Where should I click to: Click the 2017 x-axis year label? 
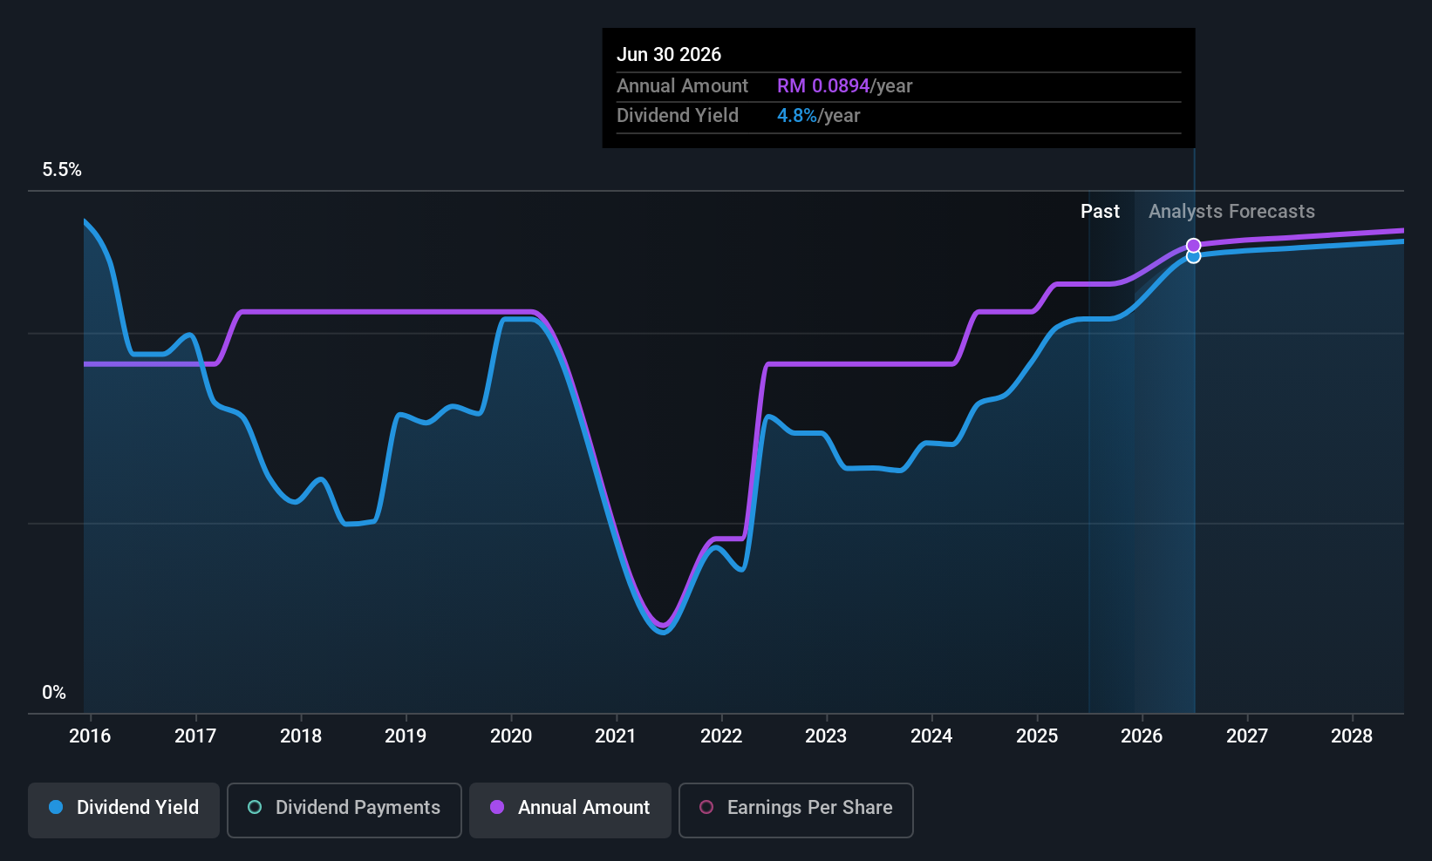pos(195,736)
